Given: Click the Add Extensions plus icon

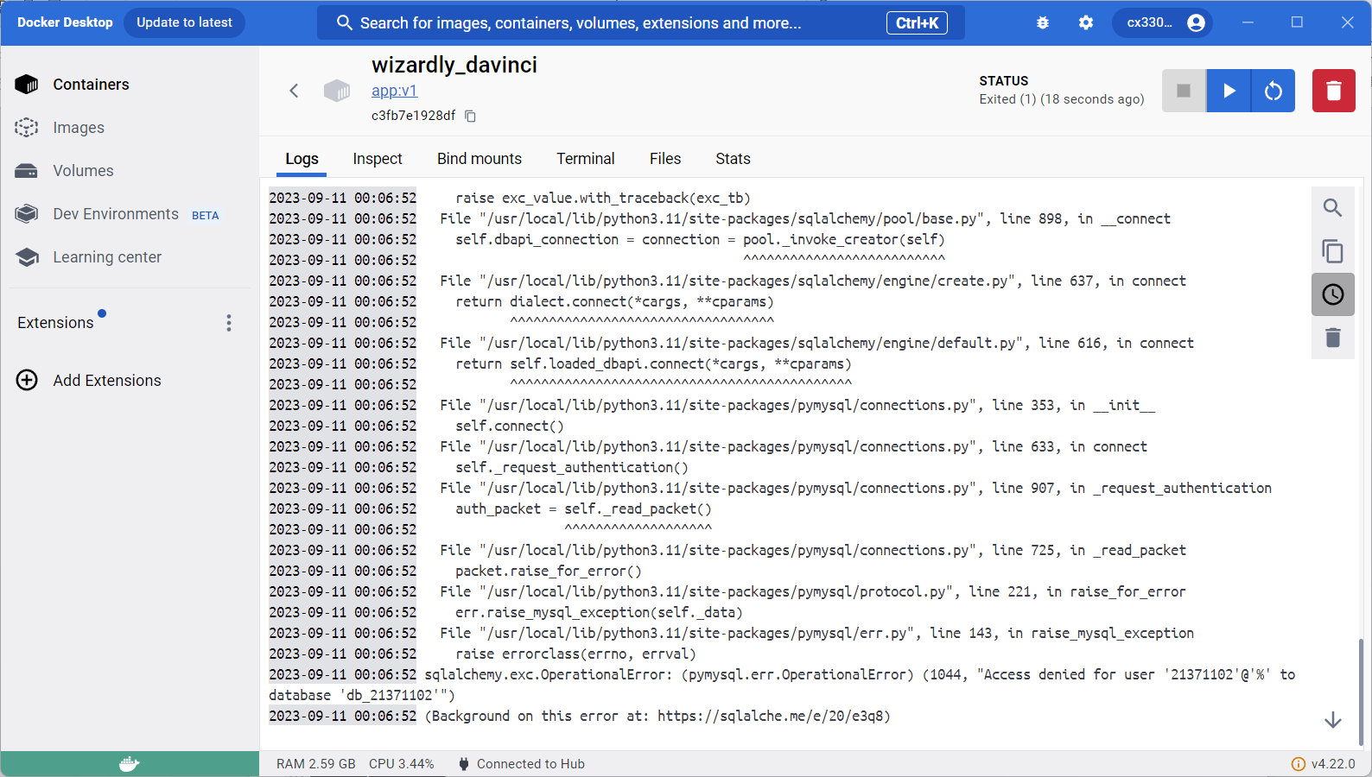Looking at the screenshot, I should [27, 380].
